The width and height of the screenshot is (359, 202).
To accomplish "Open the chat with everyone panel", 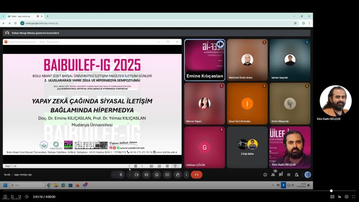I will [x=281, y=175].
